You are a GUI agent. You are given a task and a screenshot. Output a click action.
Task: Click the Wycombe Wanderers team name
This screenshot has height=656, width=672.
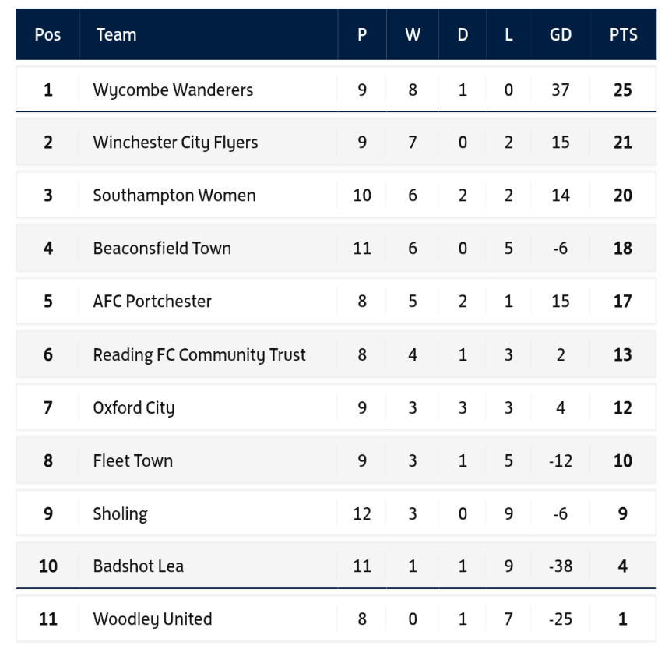[x=173, y=90]
